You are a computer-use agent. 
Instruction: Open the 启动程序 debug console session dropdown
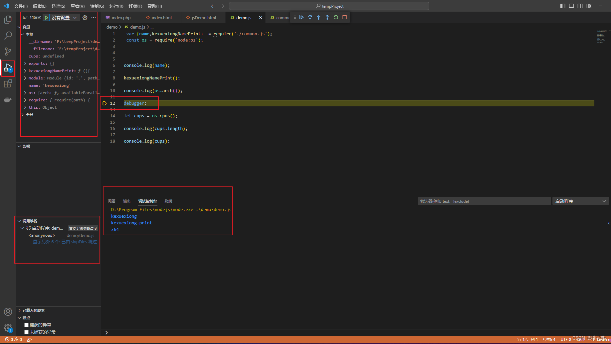580,201
